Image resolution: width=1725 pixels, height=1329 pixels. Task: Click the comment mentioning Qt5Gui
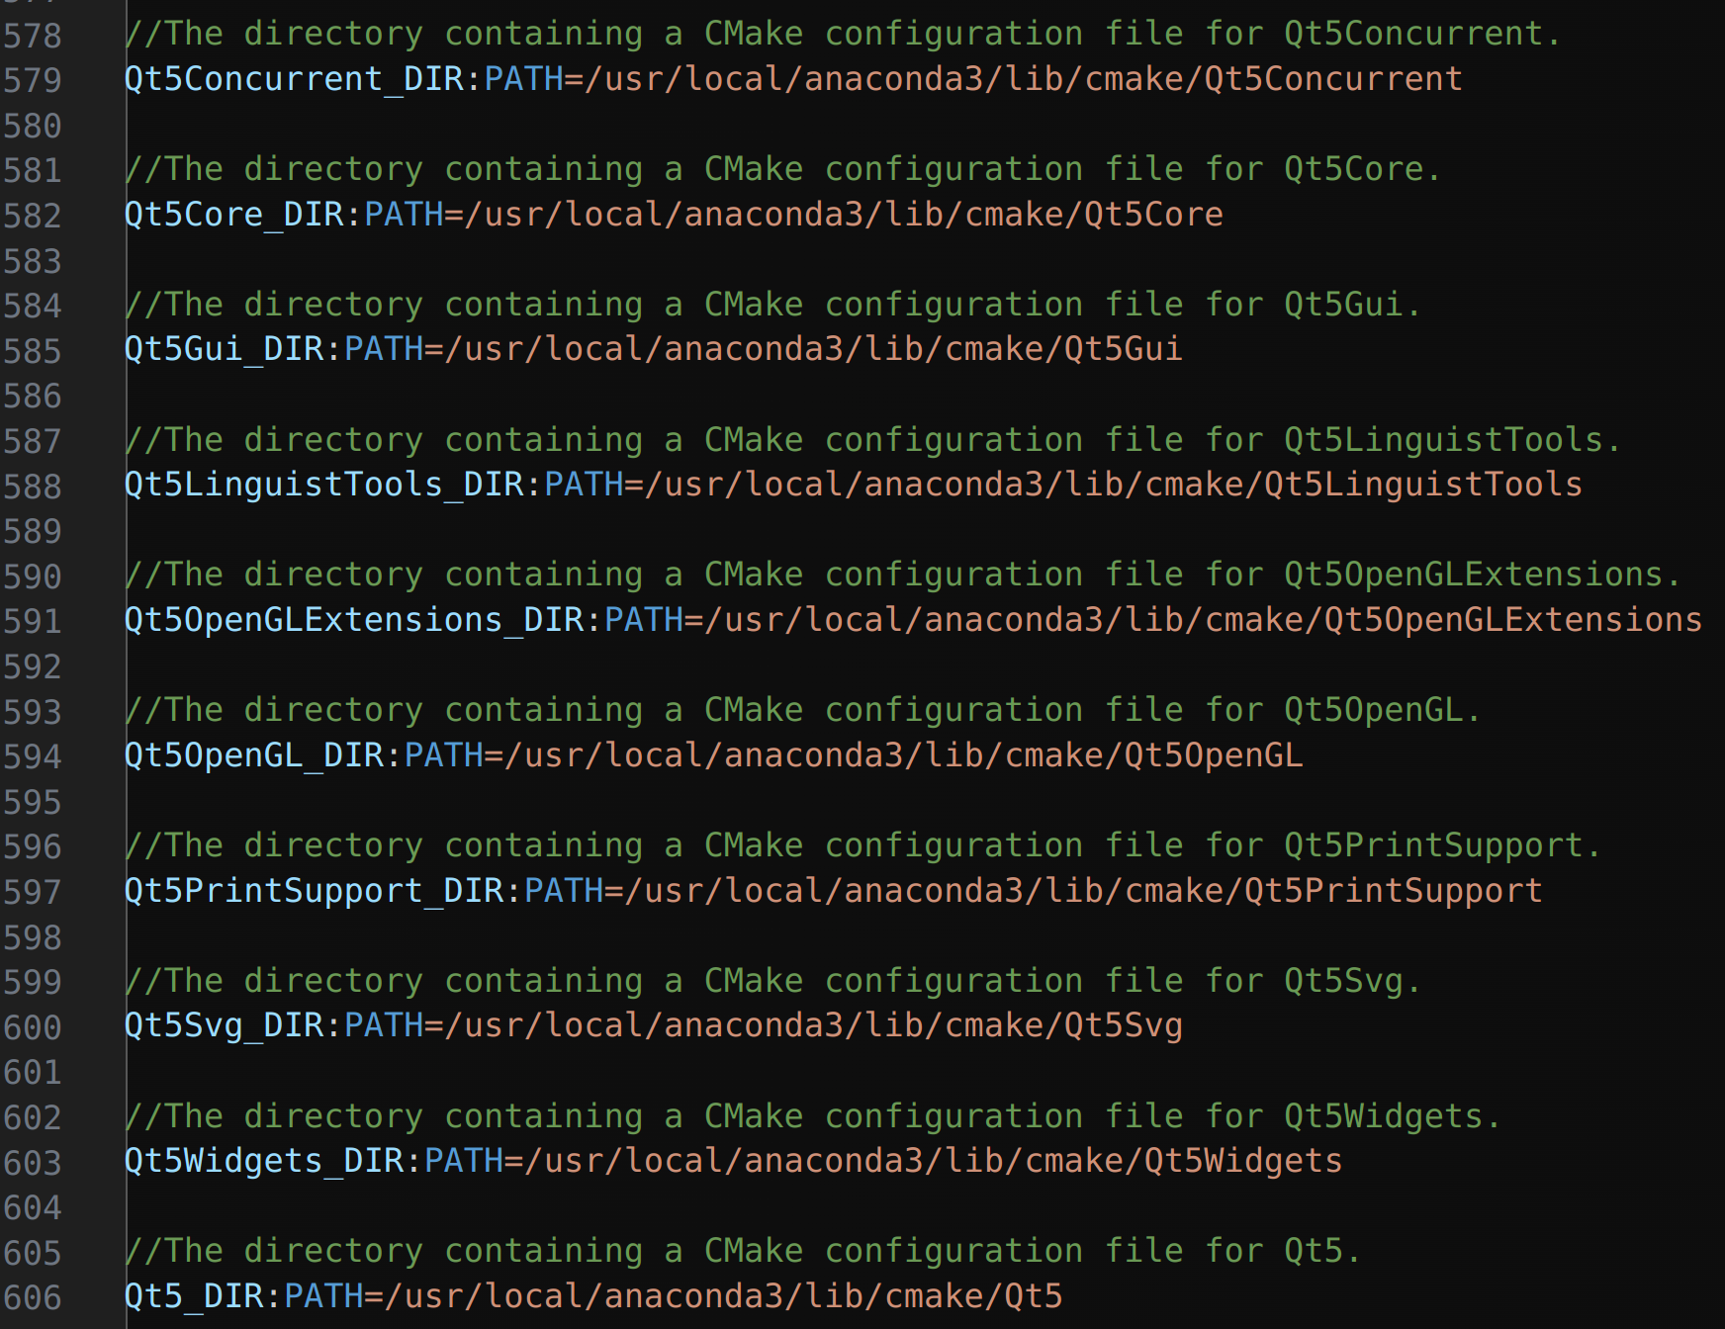click(773, 306)
